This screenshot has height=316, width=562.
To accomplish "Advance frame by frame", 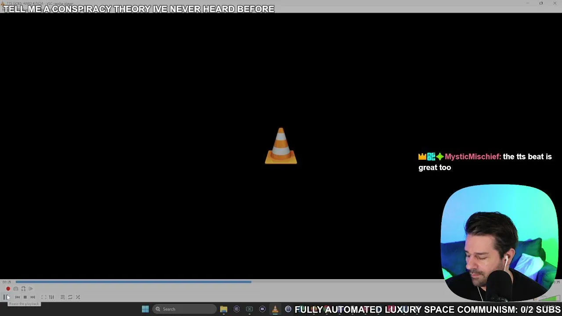I will pos(31,289).
